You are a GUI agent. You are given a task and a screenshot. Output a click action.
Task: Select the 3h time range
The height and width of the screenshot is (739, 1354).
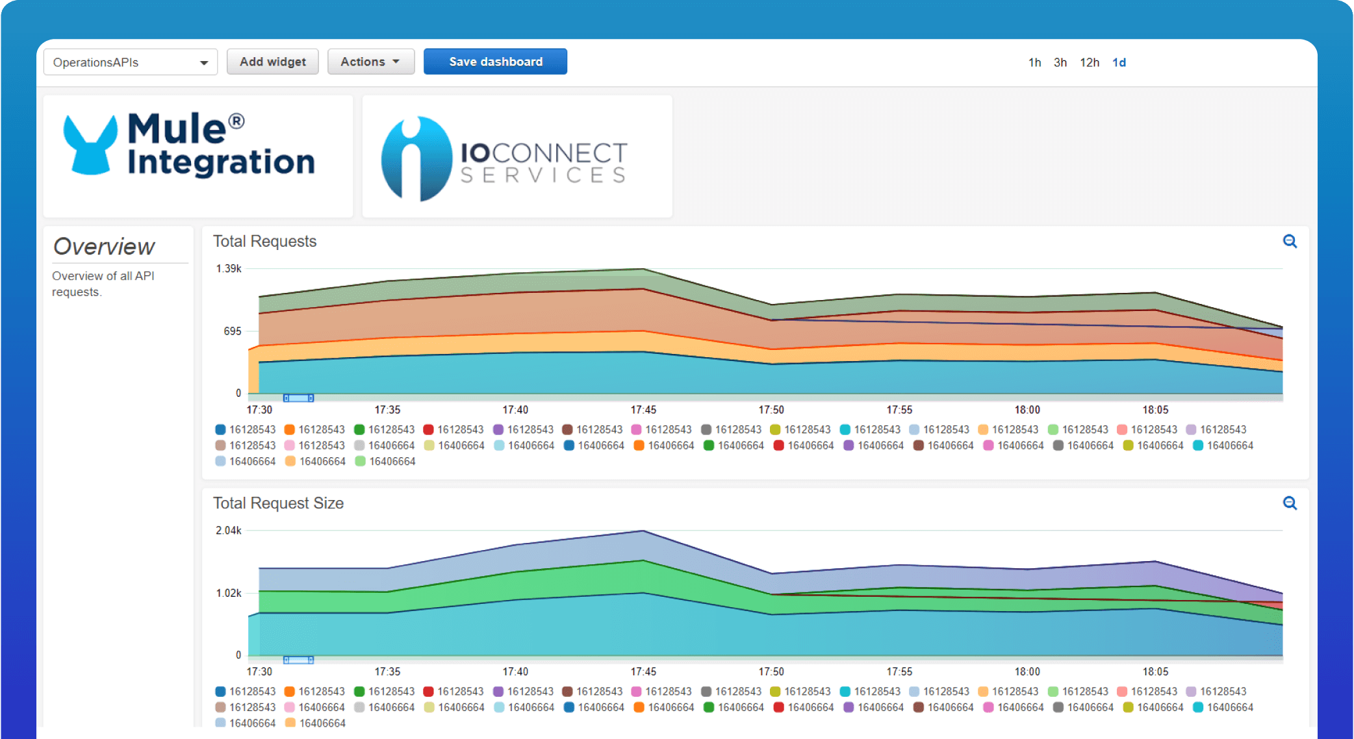click(x=1060, y=62)
